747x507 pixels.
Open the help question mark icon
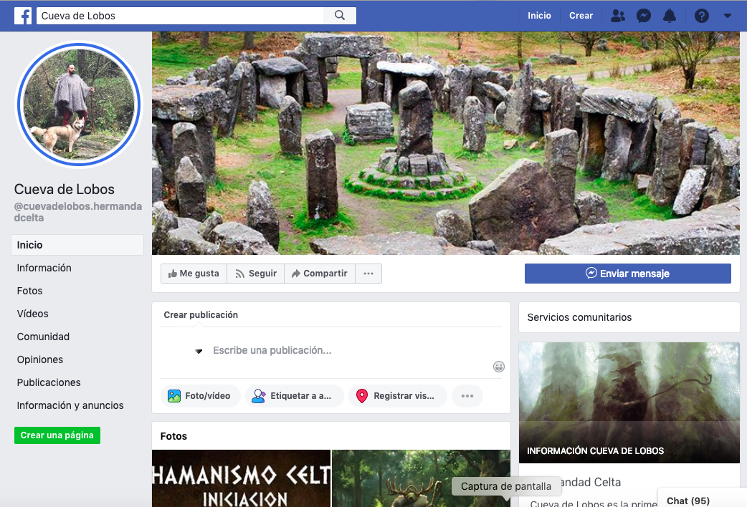(702, 16)
